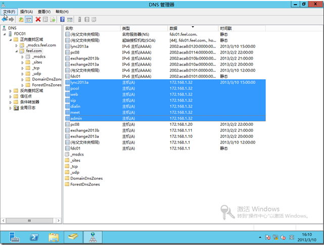The width and height of the screenshot is (324, 245).
Task: Select the 起始授权机构(SOA) record row
Action: point(165,40)
